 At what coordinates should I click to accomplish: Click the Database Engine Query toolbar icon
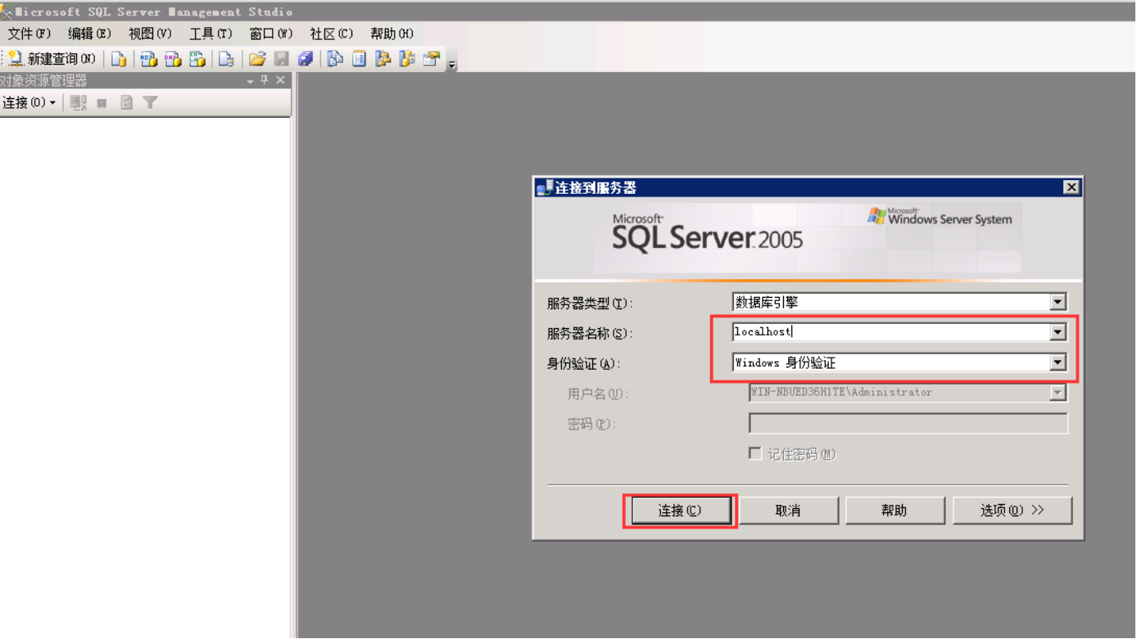click(119, 59)
